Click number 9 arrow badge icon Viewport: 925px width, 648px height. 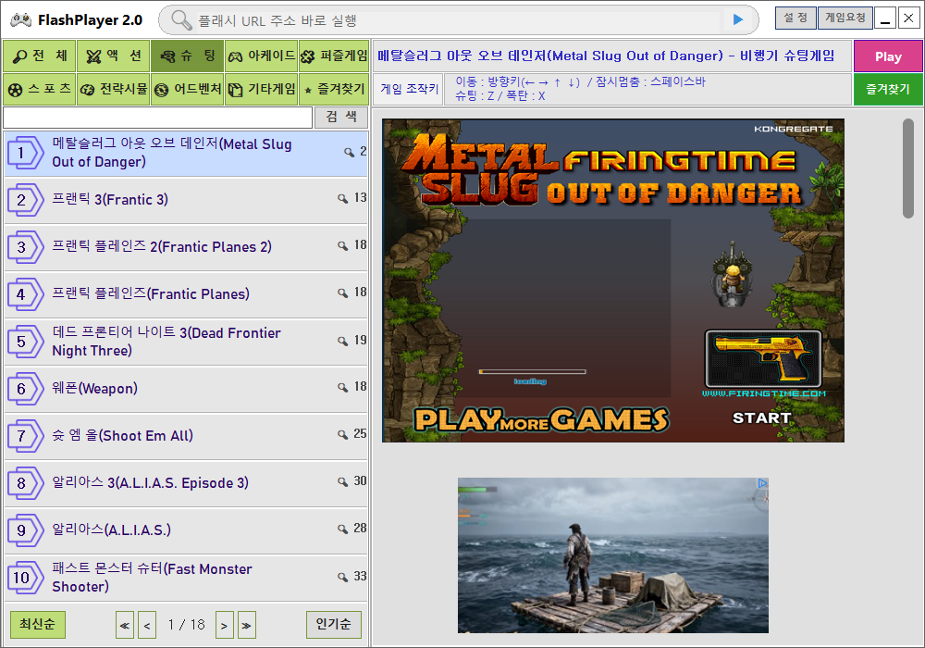tap(25, 530)
